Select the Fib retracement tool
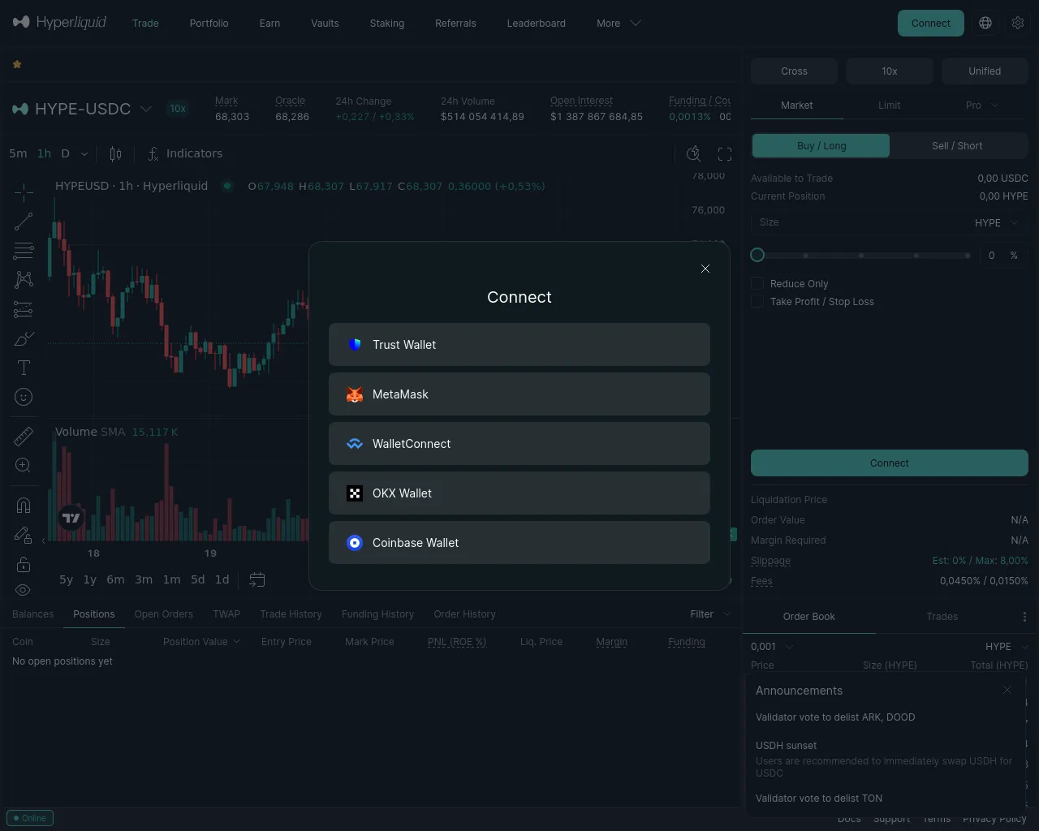The image size is (1039, 831). point(24,251)
